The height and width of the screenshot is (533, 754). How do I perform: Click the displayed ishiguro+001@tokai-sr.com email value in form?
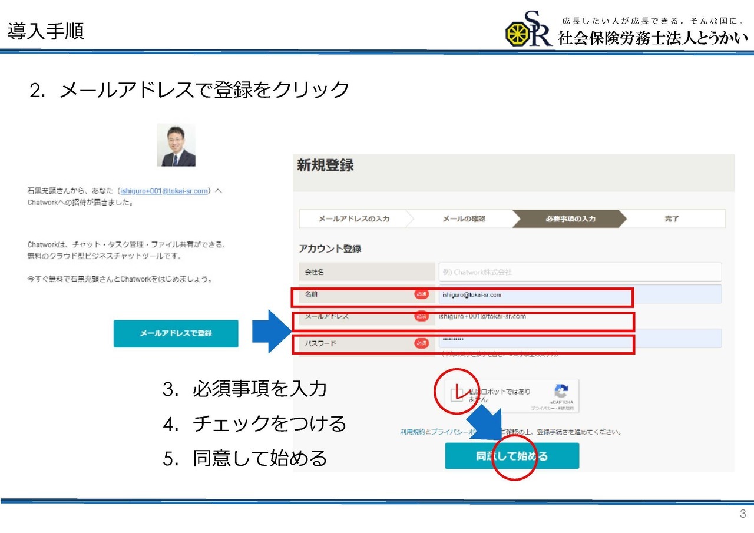(x=482, y=316)
